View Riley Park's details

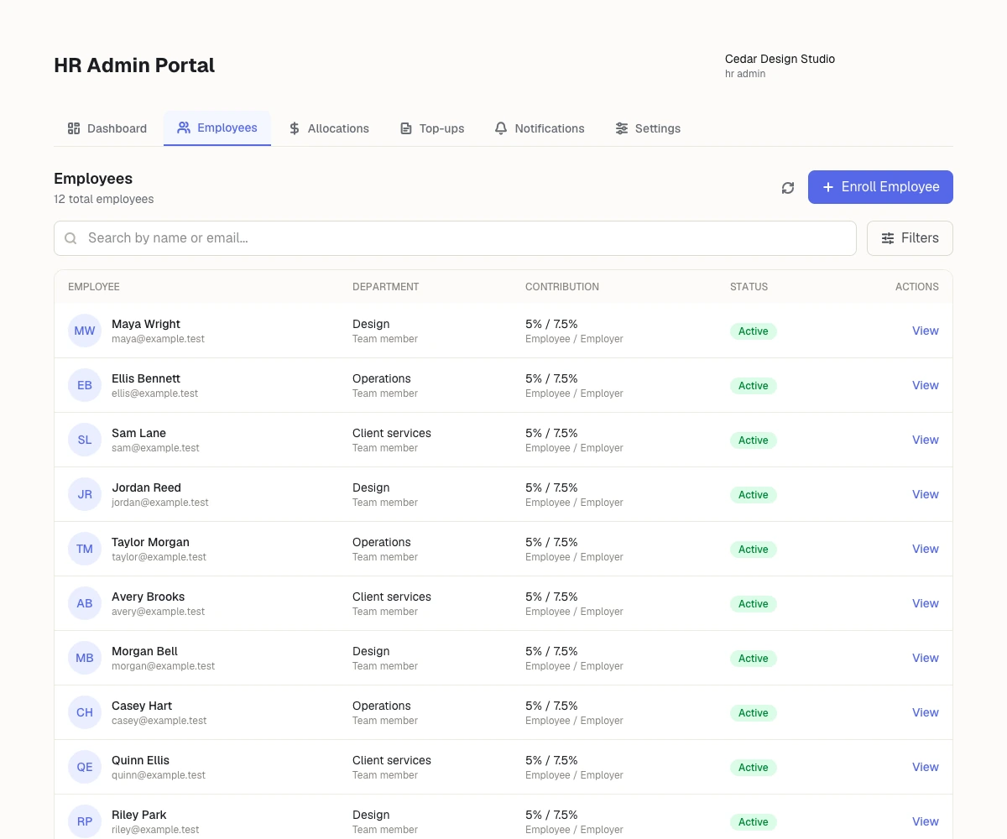click(x=926, y=821)
